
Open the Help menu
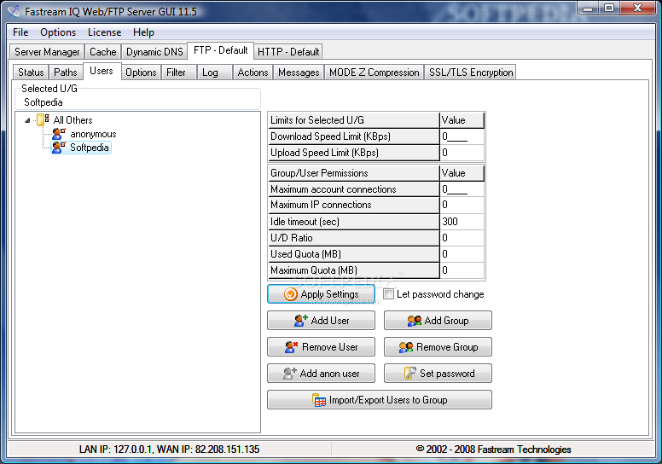(x=143, y=32)
